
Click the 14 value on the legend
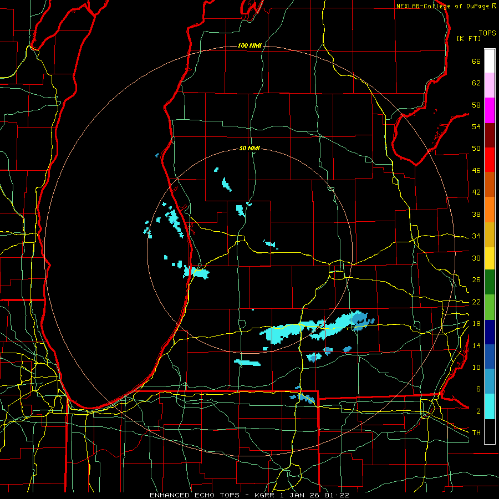[x=476, y=345]
